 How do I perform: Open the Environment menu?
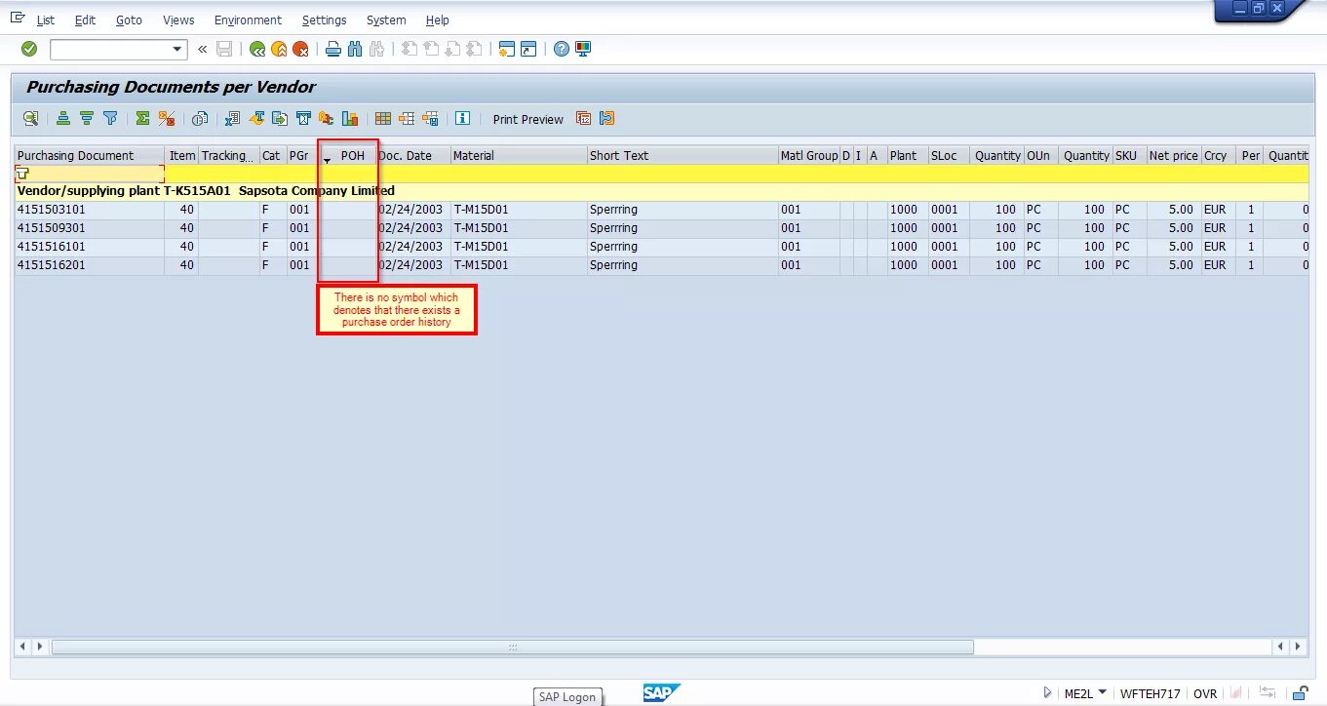coord(248,20)
